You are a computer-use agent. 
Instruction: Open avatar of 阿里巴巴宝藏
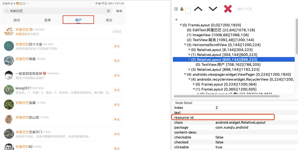click(9, 104)
